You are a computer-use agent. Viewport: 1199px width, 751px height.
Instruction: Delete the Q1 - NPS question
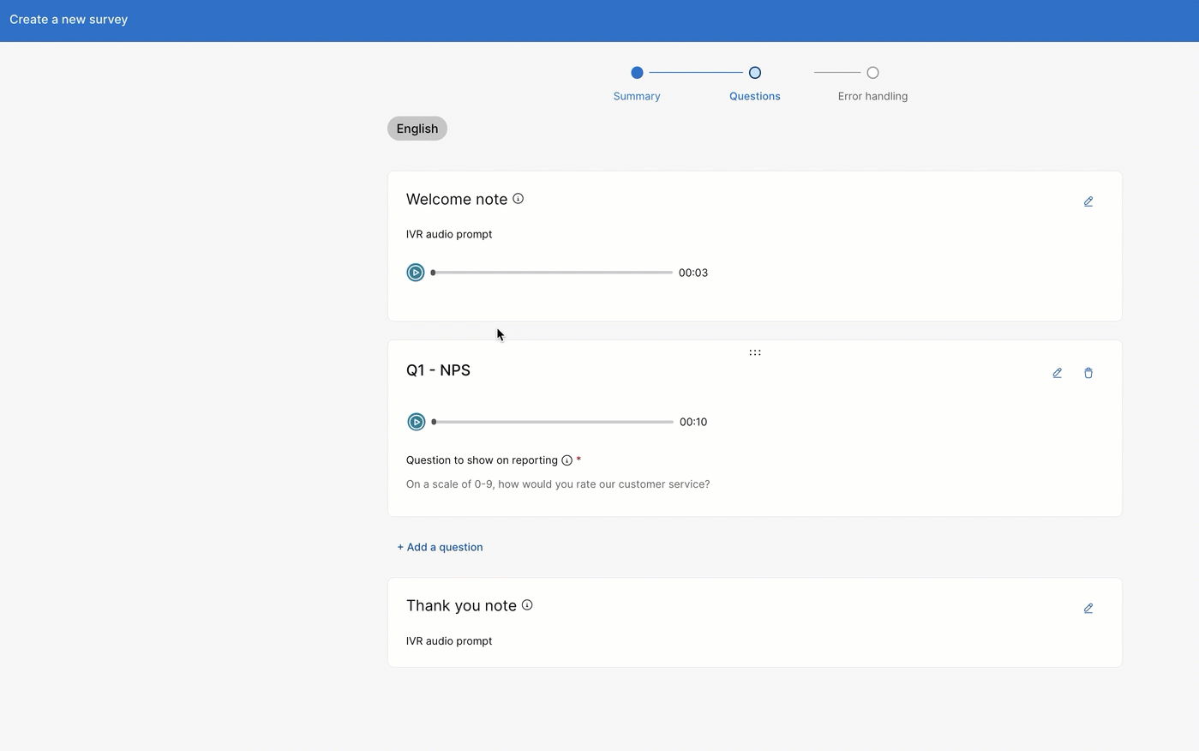click(x=1088, y=373)
